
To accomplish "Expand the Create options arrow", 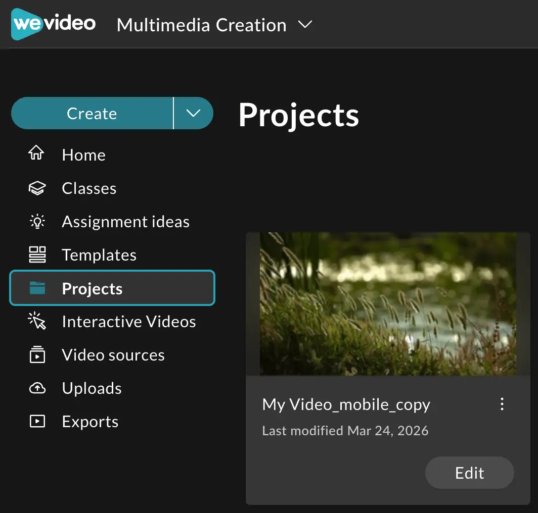I will click(x=193, y=114).
